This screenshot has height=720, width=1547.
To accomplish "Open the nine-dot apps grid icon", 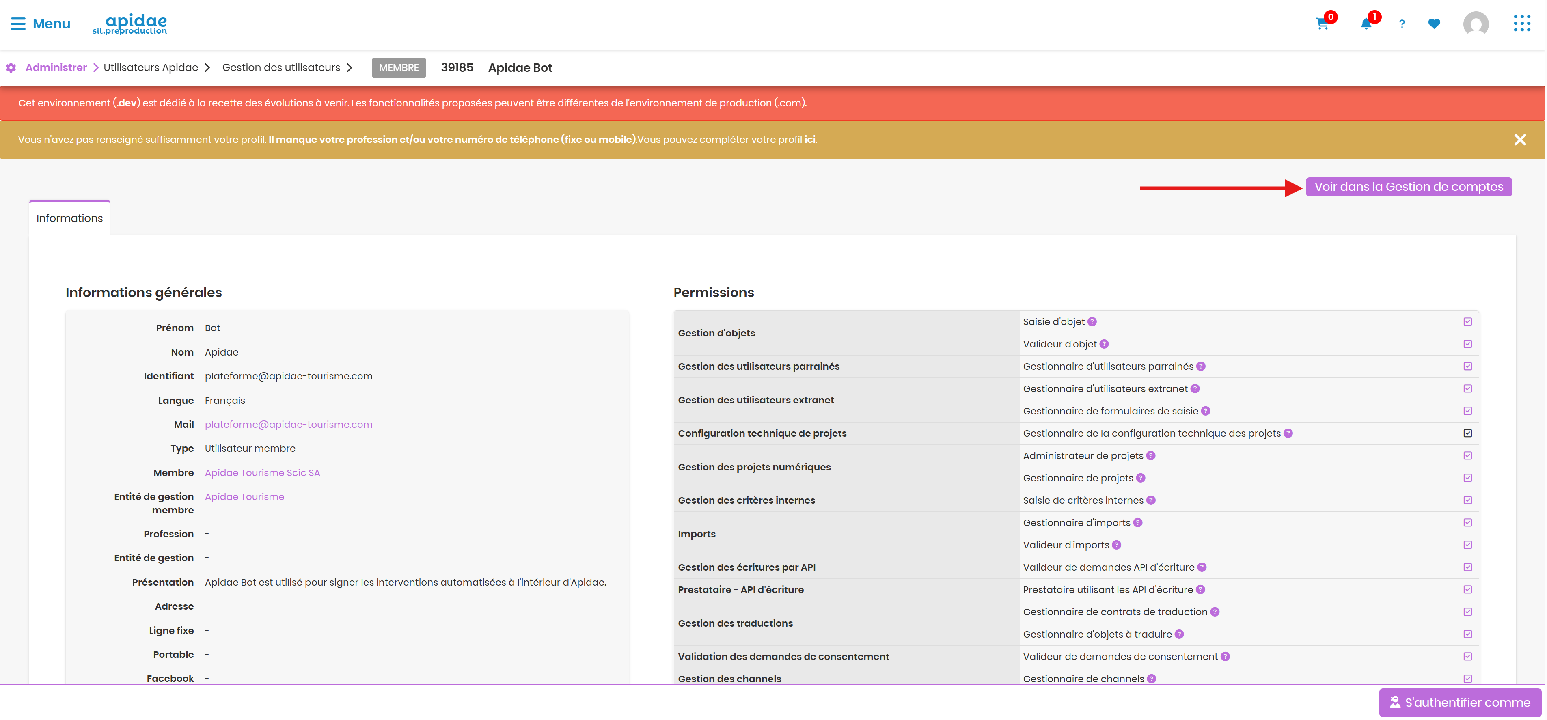I will 1522,24.
